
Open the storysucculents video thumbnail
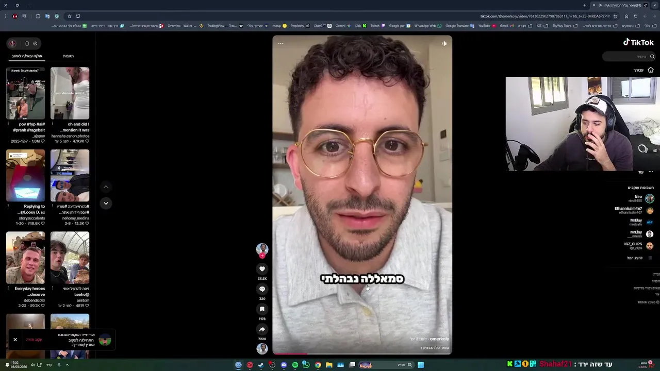(26, 176)
